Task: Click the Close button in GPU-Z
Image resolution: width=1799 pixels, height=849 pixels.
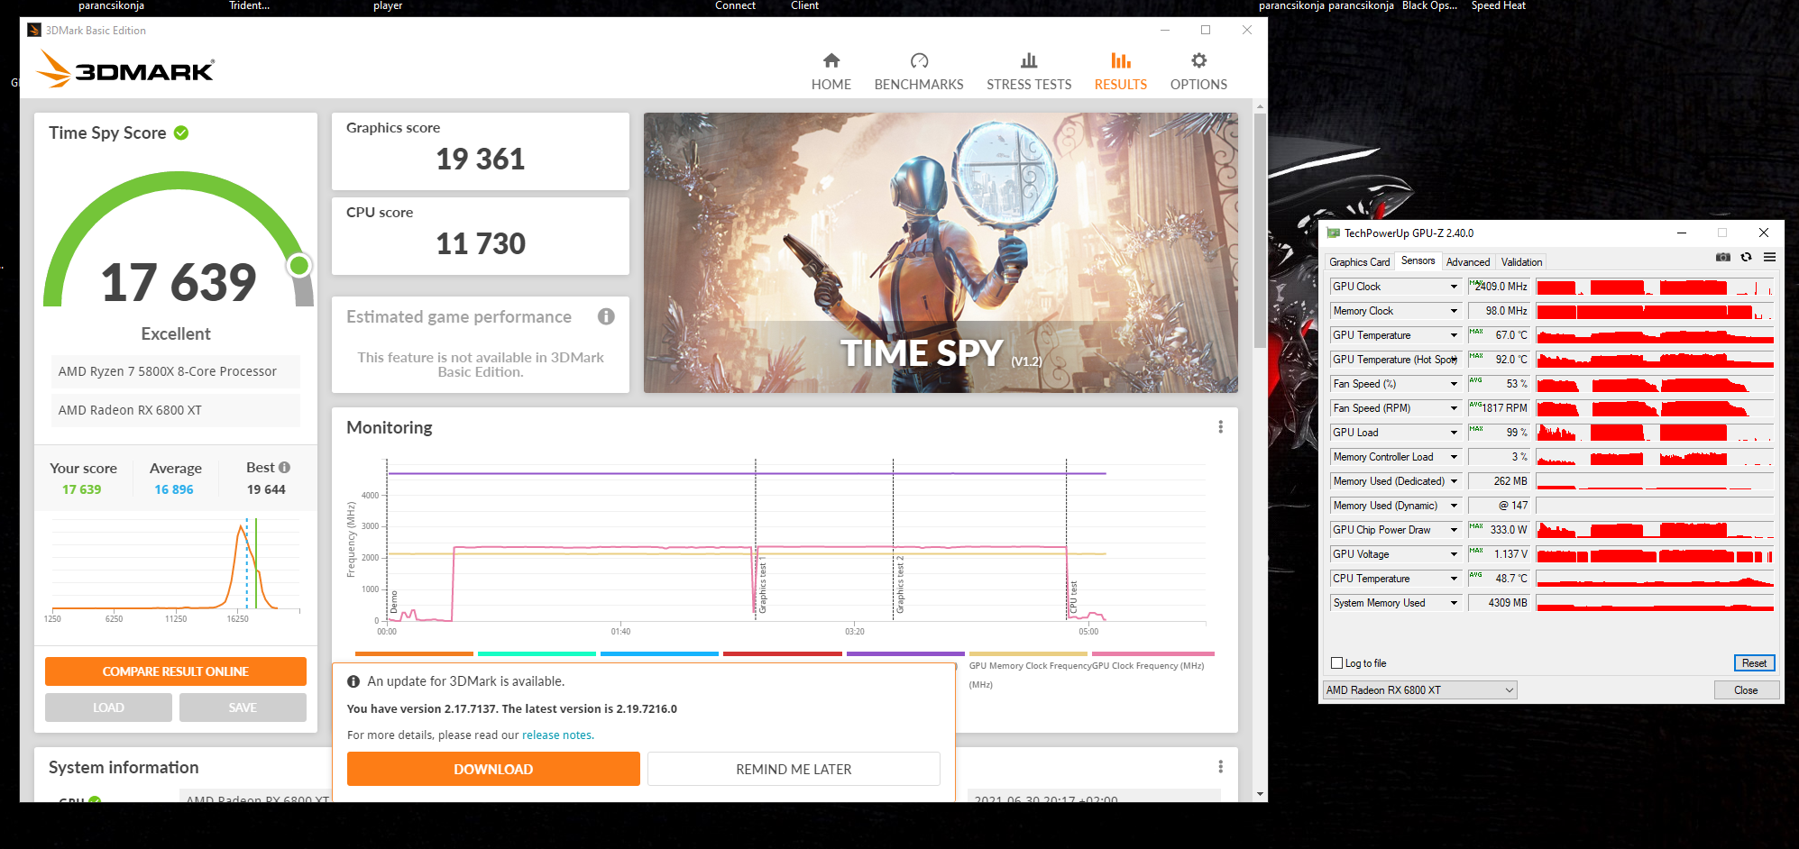Action: [1746, 690]
